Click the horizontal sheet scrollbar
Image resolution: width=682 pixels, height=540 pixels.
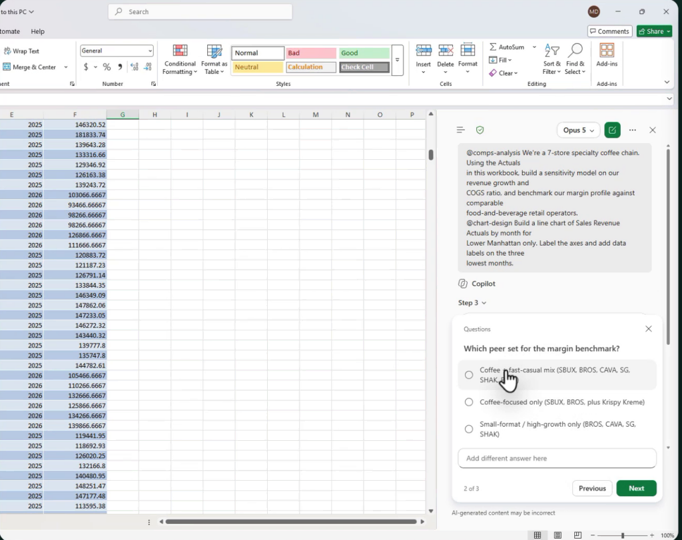pyautogui.click(x=291, y=521)
